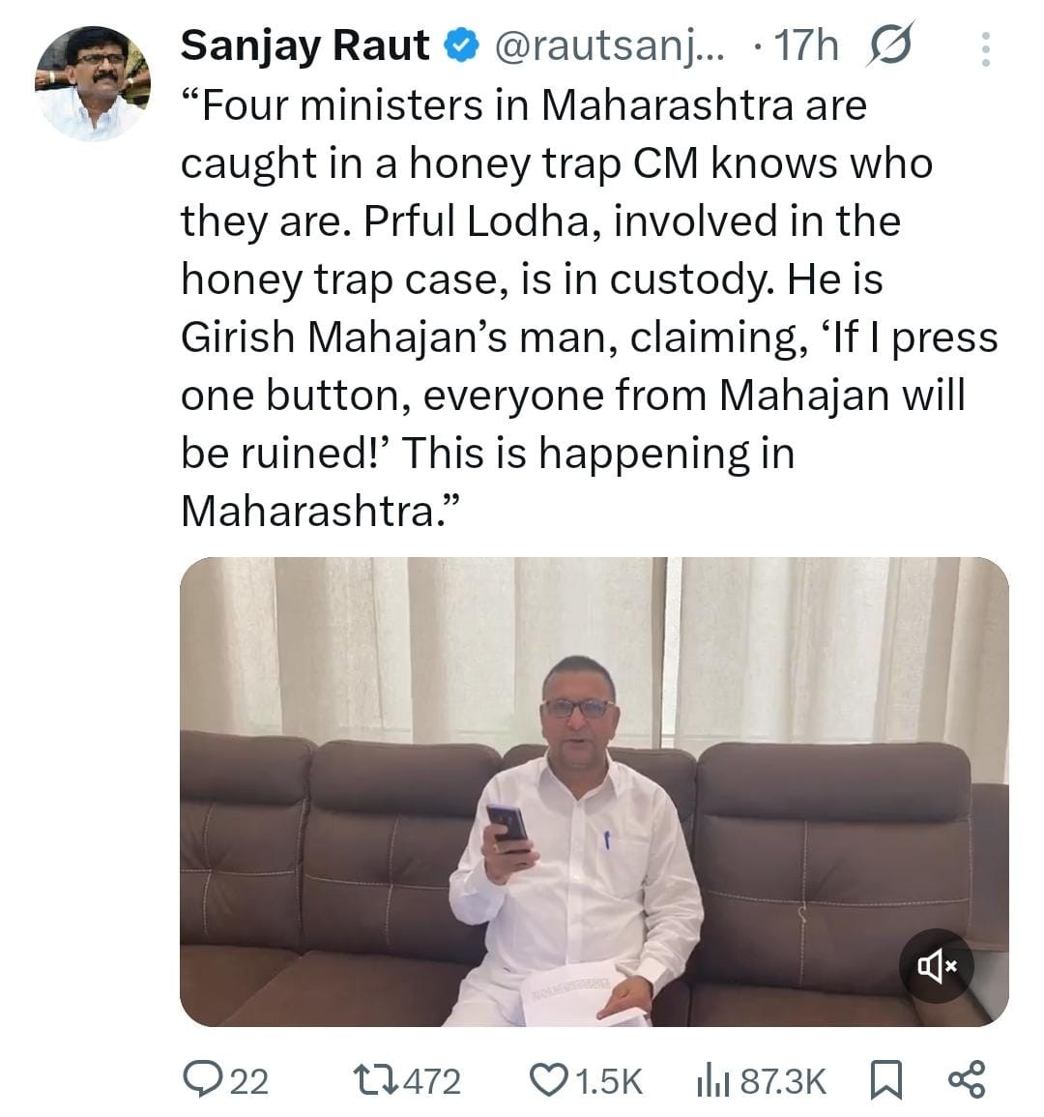Click the 87.3K views count
The height and width of the screenshot is (1117, 1044).
783,1080
